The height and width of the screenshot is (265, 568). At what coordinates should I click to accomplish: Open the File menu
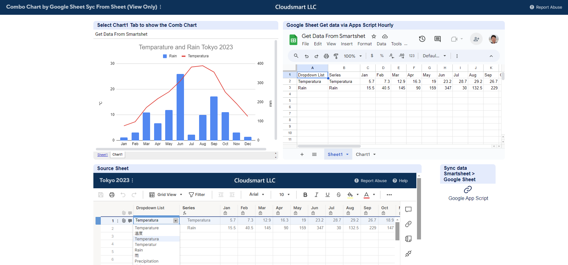click(x=305, y=44)
